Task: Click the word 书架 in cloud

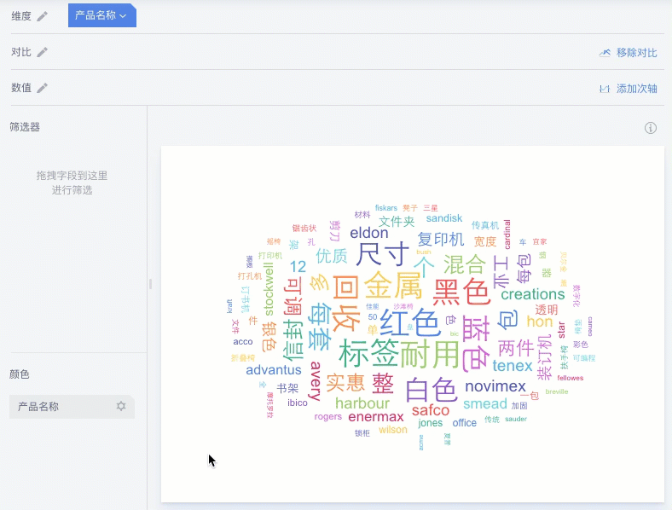Action: 287,388
